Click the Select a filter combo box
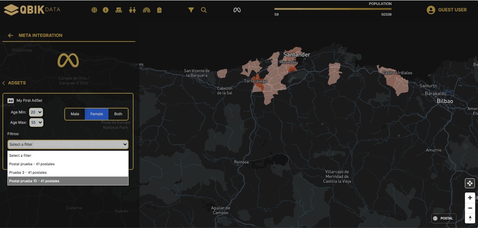Screen dimensions: 478x228 pos(68,144)
